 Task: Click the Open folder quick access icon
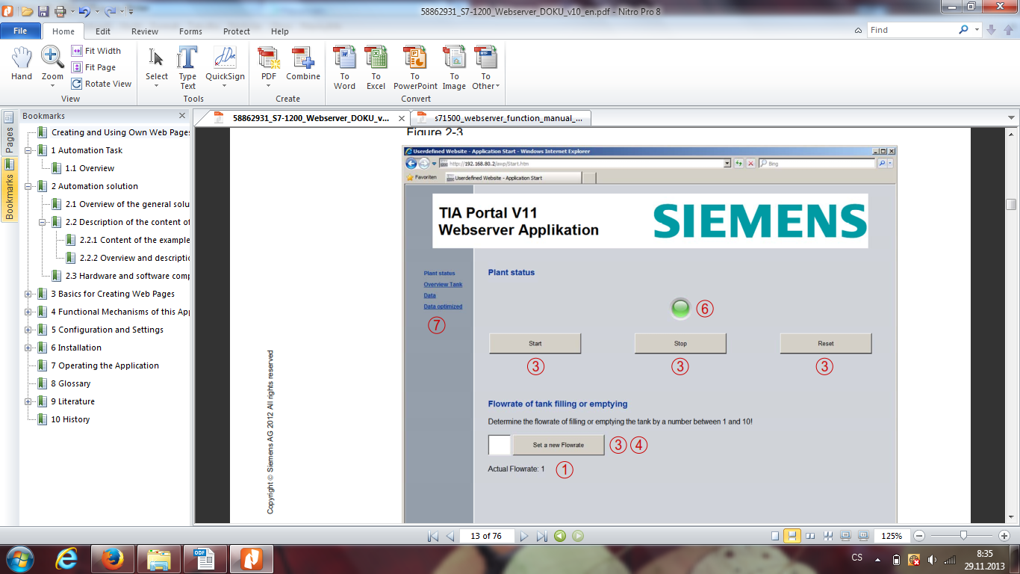tap(27, 11)
